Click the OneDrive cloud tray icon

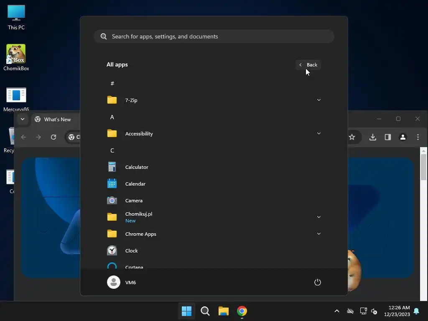[x=350, y=311]
